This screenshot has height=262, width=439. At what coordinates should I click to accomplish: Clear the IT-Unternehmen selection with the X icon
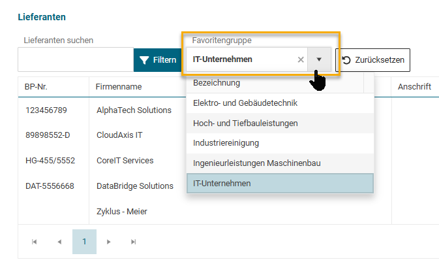[301, 60]
